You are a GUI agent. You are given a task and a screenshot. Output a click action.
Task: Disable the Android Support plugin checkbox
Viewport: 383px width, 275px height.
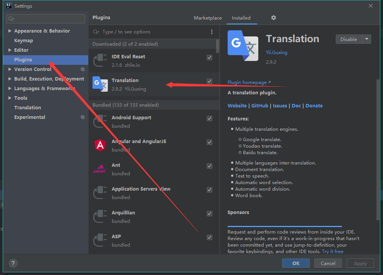pyautogui.click(x=210, y=119)
